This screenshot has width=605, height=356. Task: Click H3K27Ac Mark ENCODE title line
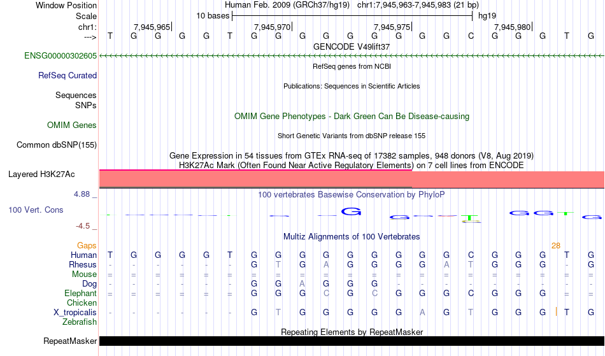pyautogui.click(x=352, y=165)
